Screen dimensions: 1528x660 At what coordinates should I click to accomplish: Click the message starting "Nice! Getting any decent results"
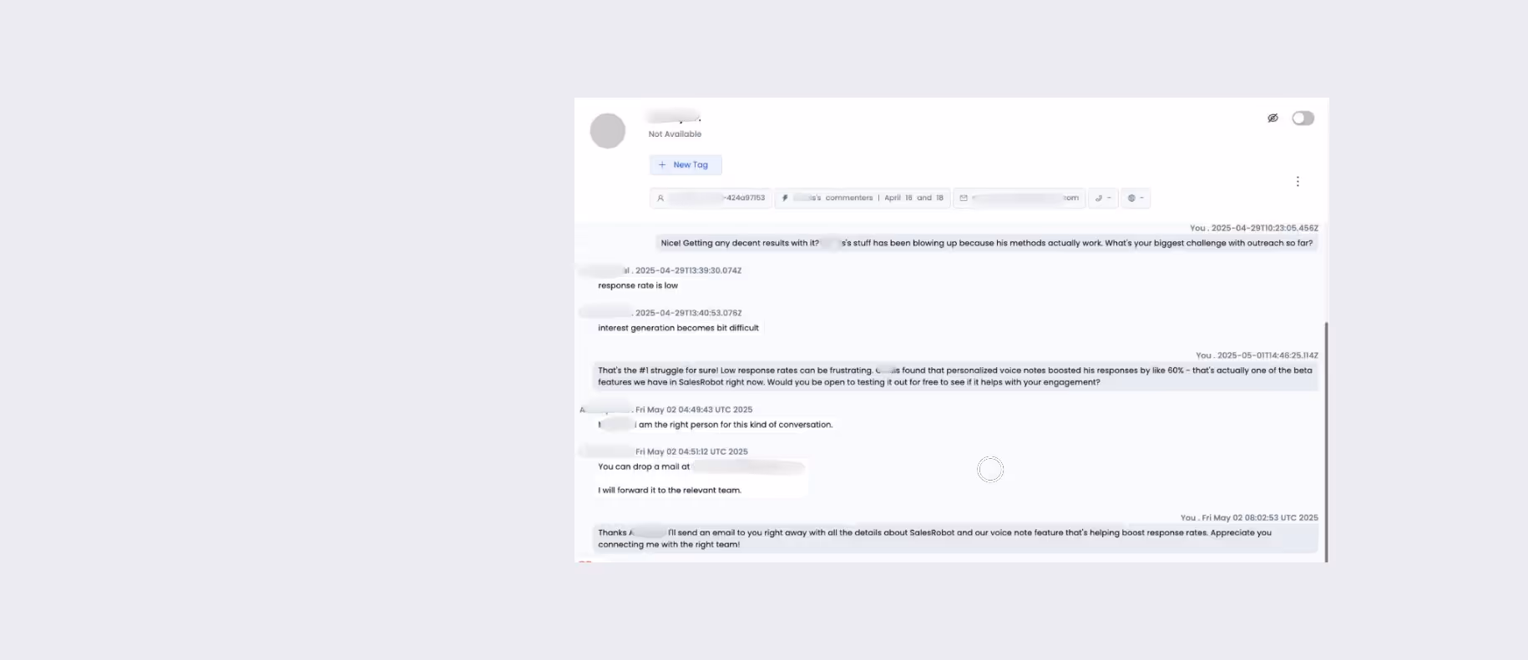(987, 244)
